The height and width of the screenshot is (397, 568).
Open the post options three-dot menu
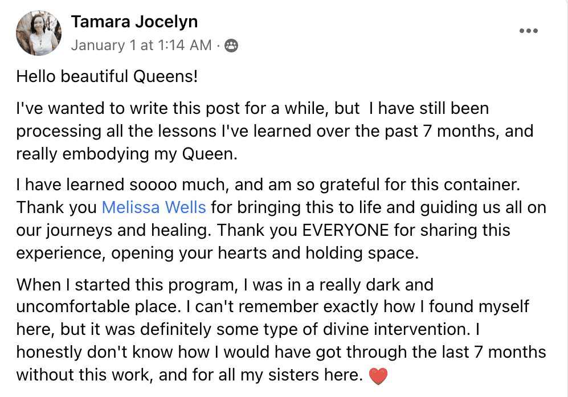[x=528, y=31]
